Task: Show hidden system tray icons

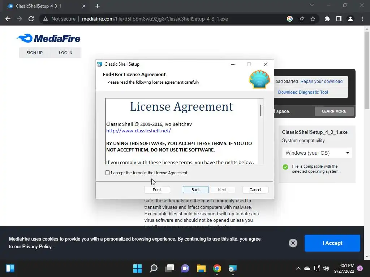Action: (x=298, y=268)
